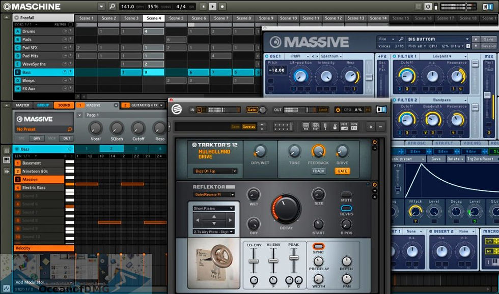This screenshot has width=499, height=294.
Task: Click the restart button in Maschine transport
Action: 203,7
